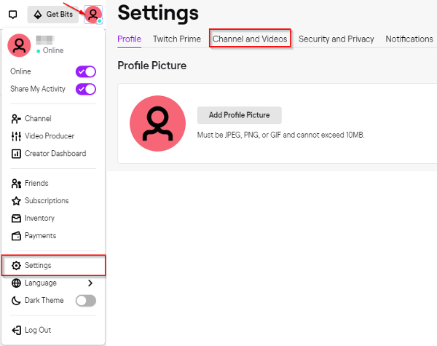
Task: Click the large avatar in dropdown header
Action: [19, 45]
